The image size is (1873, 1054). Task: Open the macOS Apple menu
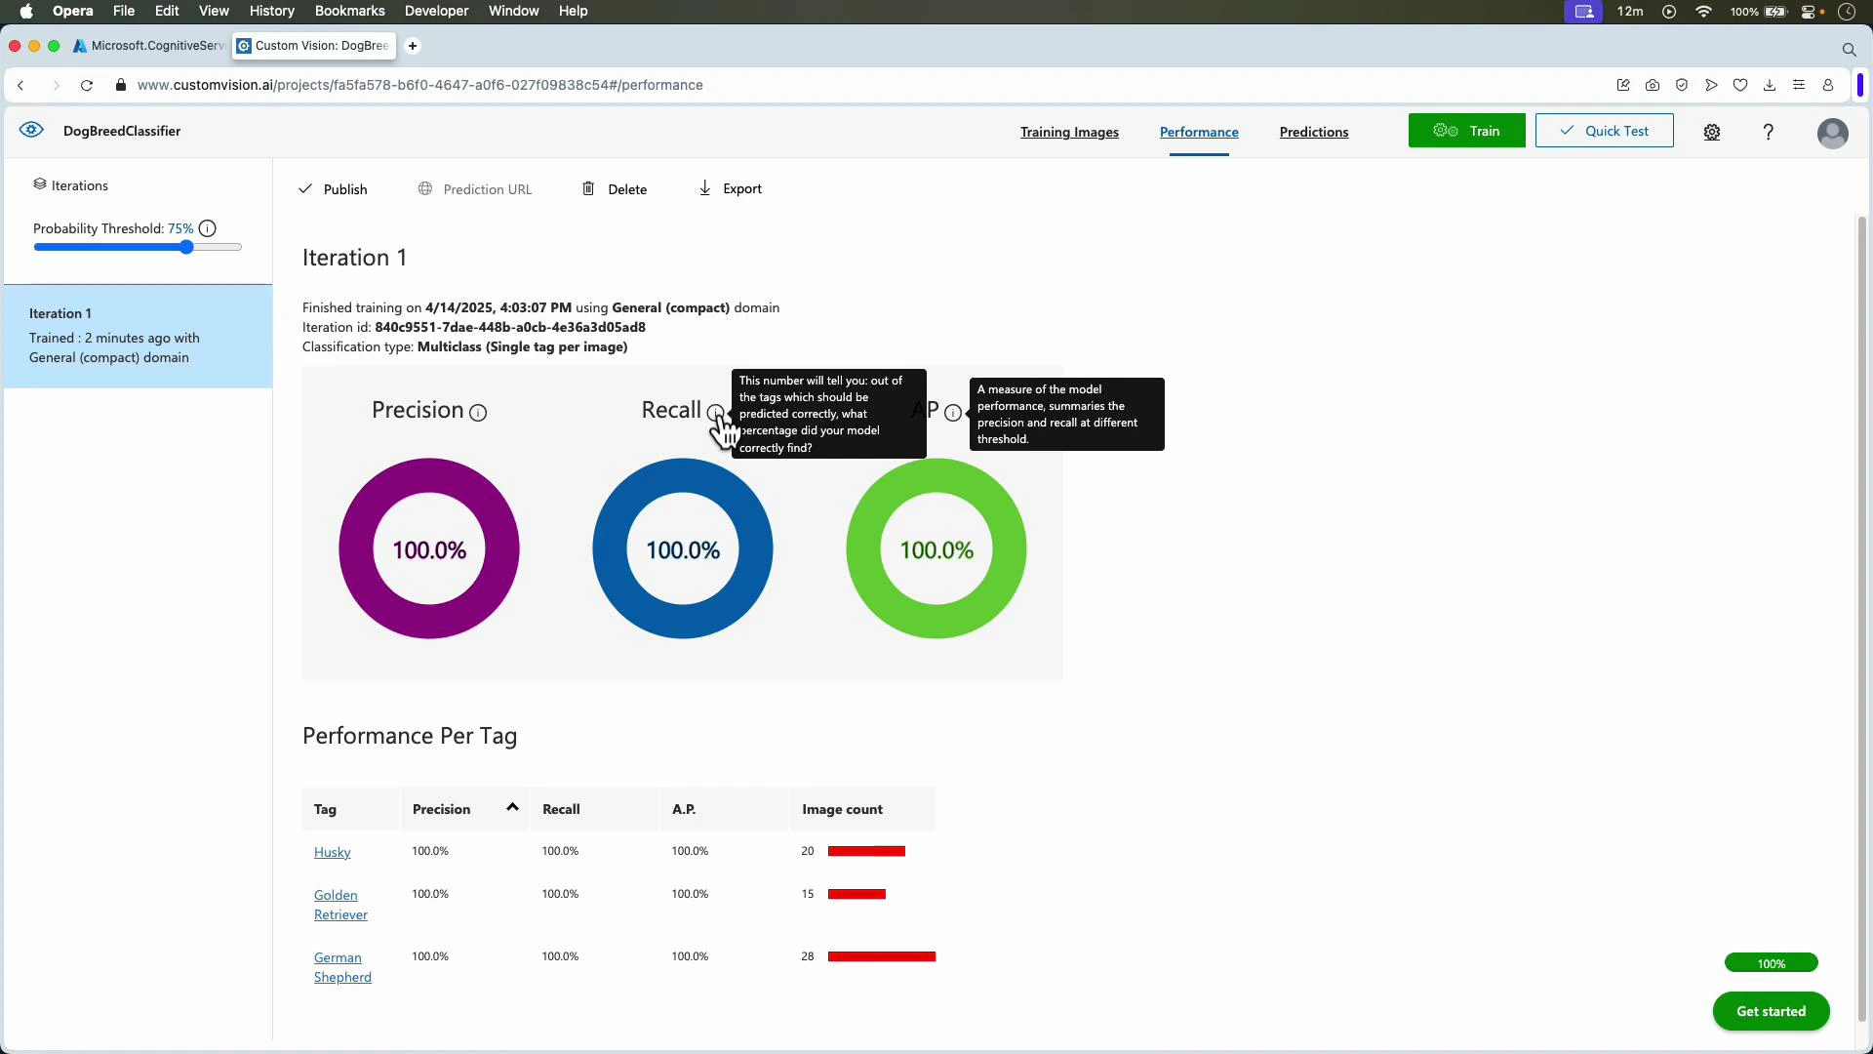point(26,11)
